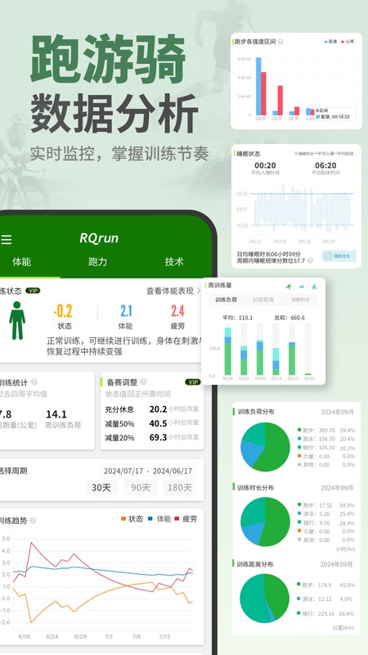Select 训练距离 in weekly volume segment
This screenshot has width=368, height=655.
[263, 300]
